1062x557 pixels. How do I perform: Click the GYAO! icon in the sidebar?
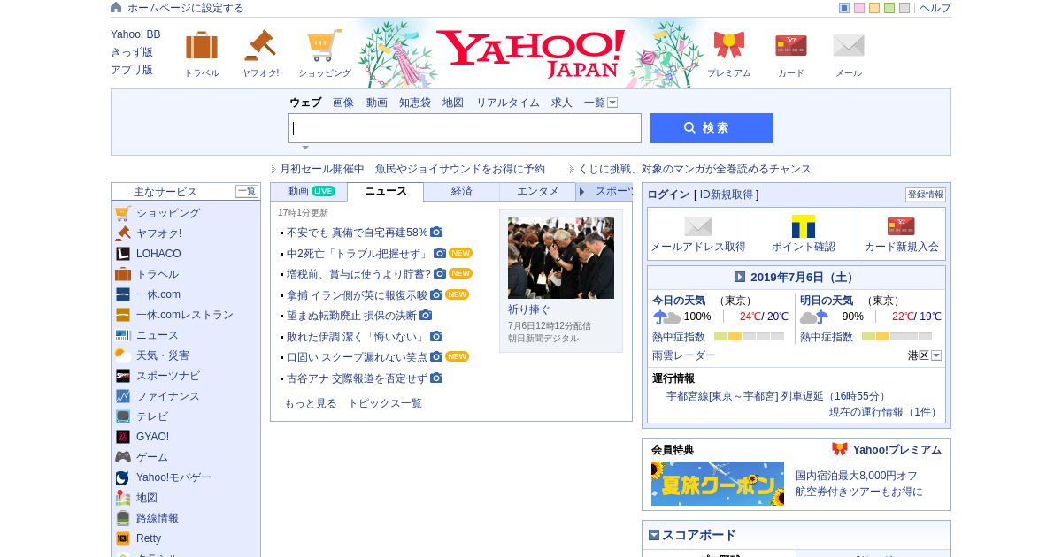coord(123,437)
